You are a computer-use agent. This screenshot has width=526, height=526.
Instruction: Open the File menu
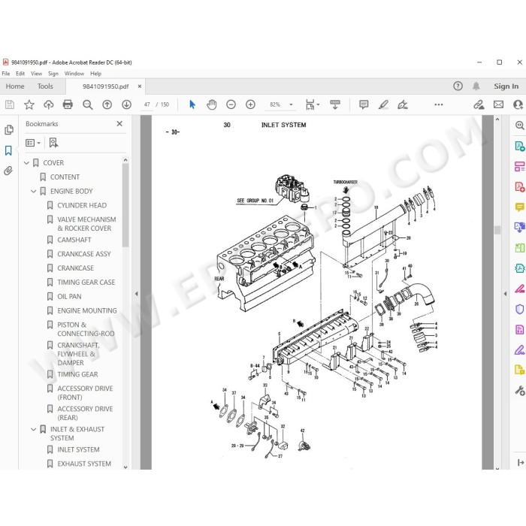pyautogui.click(x=6, y=74)
